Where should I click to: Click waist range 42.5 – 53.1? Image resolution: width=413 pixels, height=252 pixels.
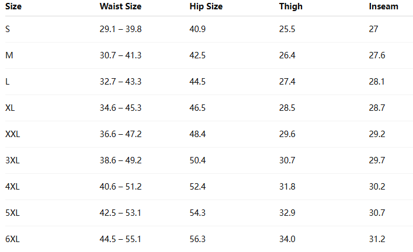click(120, 213)
